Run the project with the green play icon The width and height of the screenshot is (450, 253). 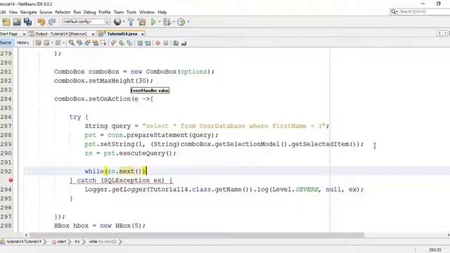tap(153, 22)
